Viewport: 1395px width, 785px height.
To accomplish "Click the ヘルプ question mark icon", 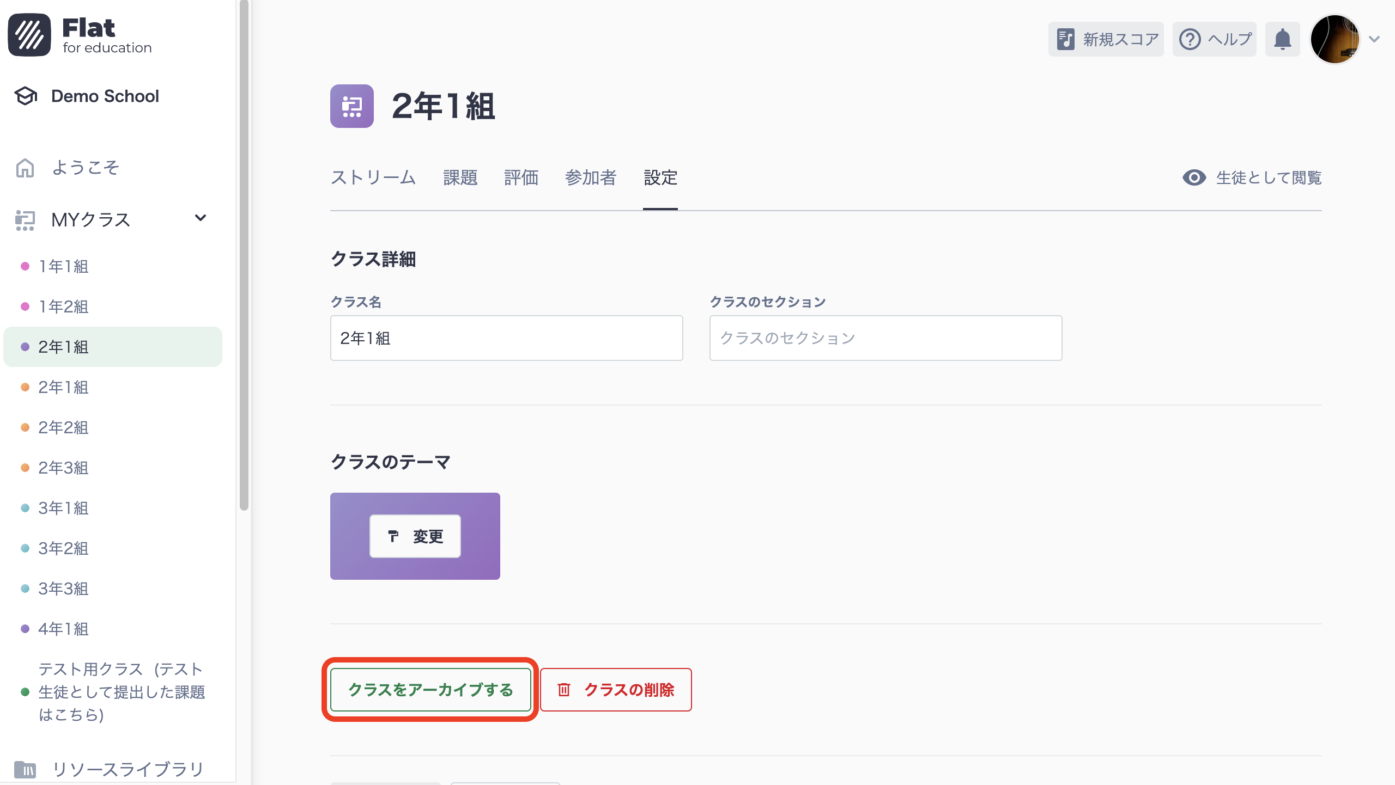I will coord(1190,39).
